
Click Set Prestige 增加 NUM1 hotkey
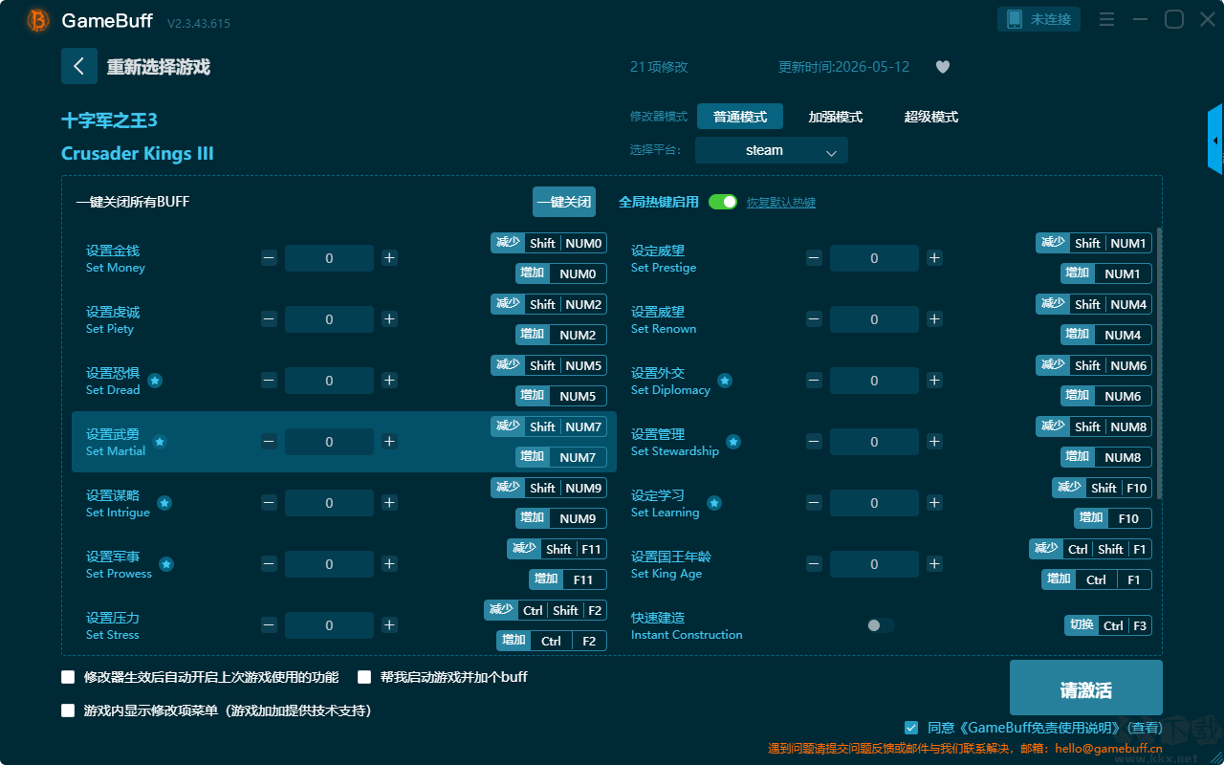(1106, 273)
